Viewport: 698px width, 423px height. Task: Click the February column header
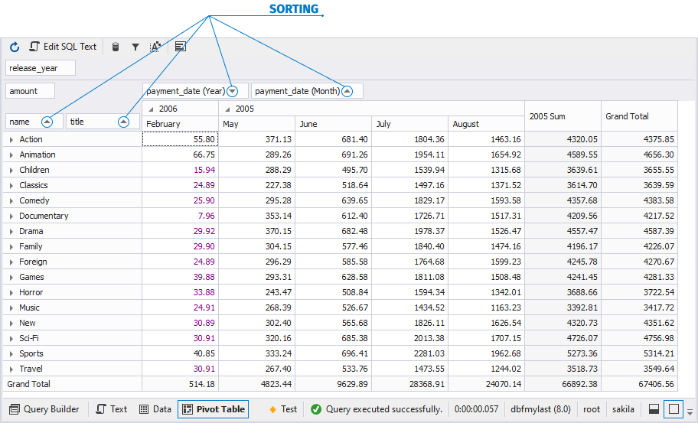tap(181, 124)
